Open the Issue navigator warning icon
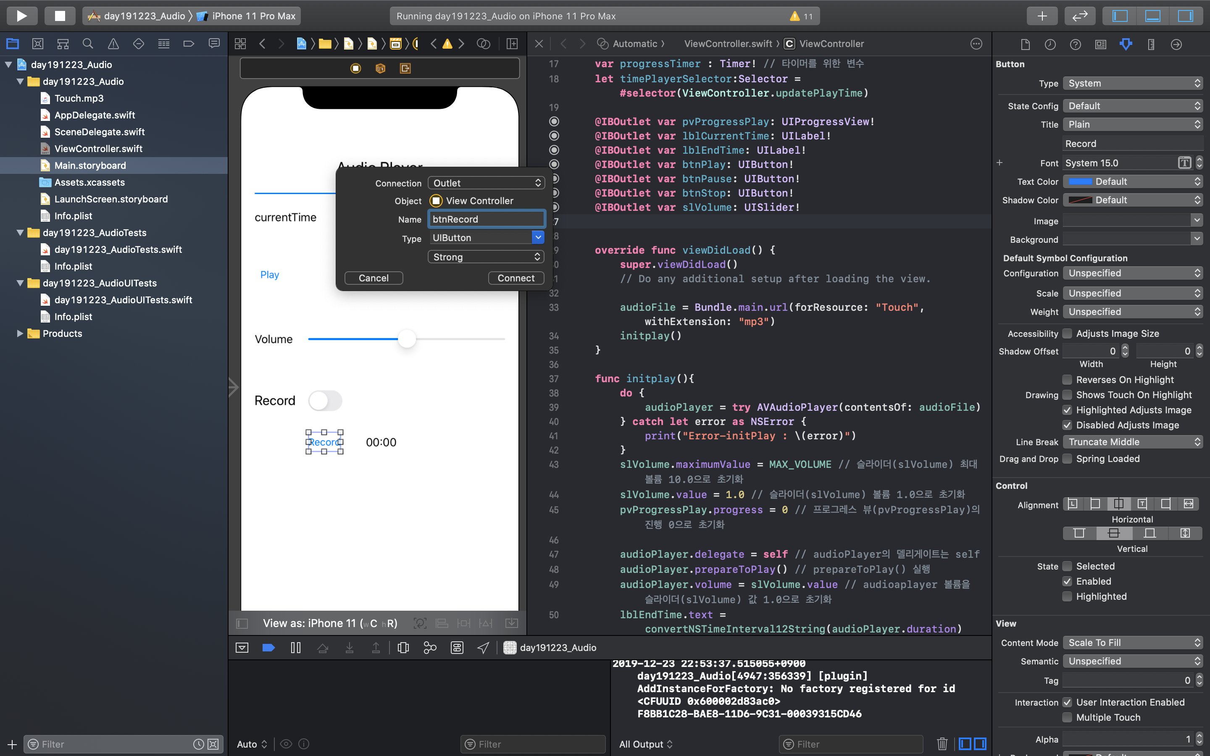 pyautogui.click(x=113, y=44)
